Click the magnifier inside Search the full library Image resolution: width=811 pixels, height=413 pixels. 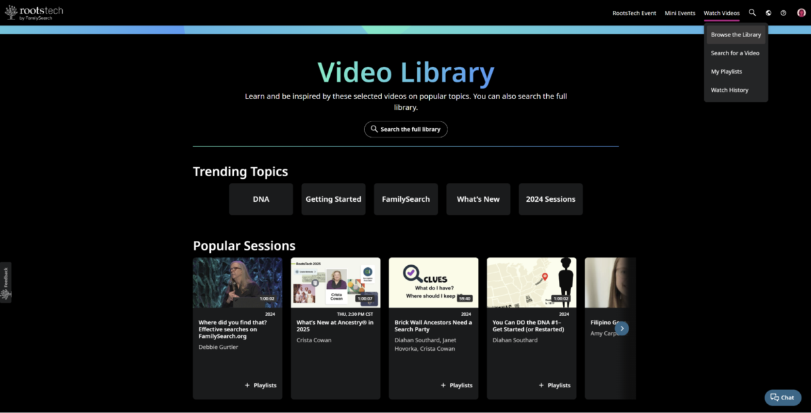pos(374,129)
